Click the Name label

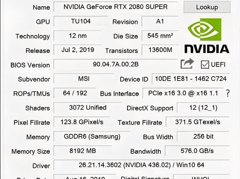pos(41,8)
